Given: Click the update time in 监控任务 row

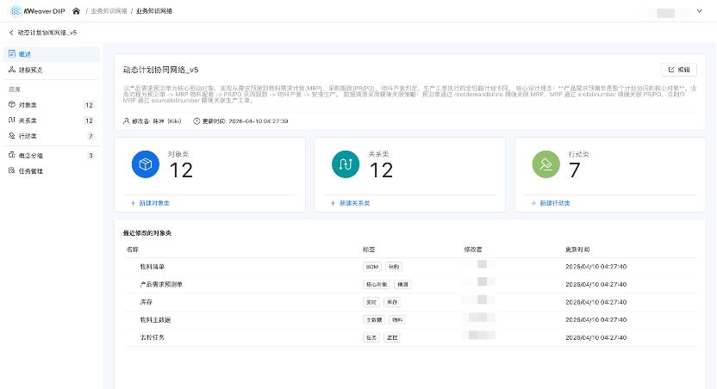Looking at the screenshot, I should tap(595, 338).
